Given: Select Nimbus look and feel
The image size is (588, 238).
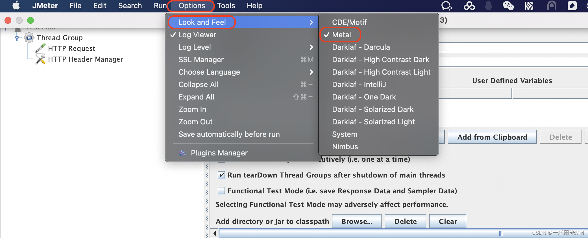Looking at the screenshot, I should [x=379, y=147].
